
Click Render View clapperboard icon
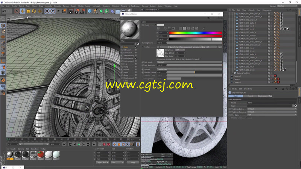pos(71,11)
